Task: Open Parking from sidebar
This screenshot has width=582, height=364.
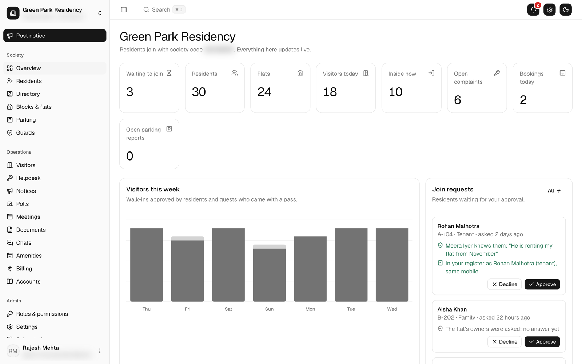Action: 55,120
